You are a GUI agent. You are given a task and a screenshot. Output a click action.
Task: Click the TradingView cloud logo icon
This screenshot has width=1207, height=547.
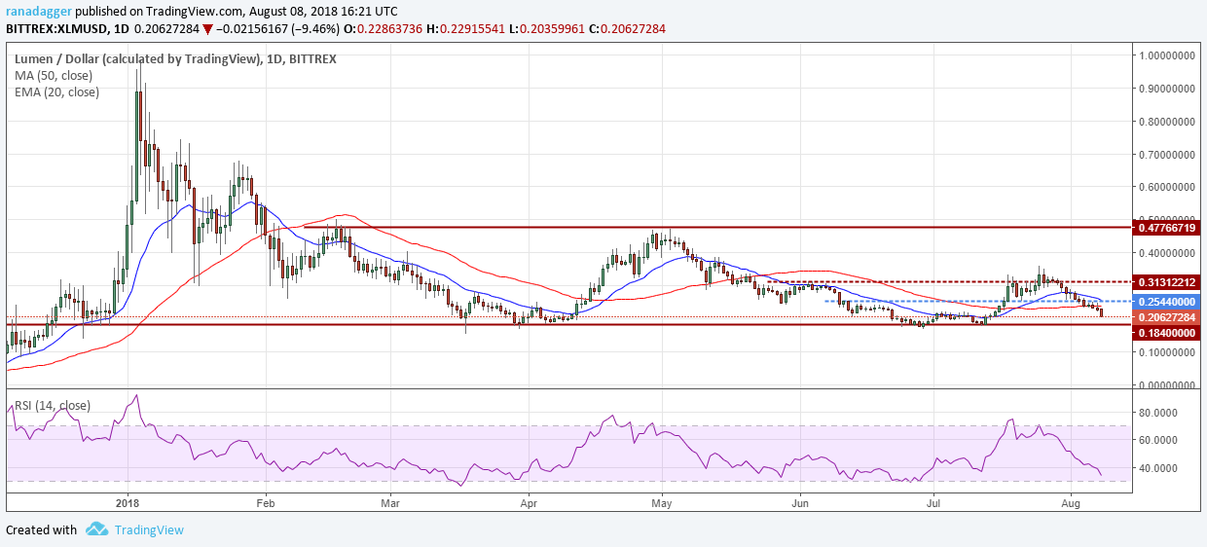click(95, 529)
